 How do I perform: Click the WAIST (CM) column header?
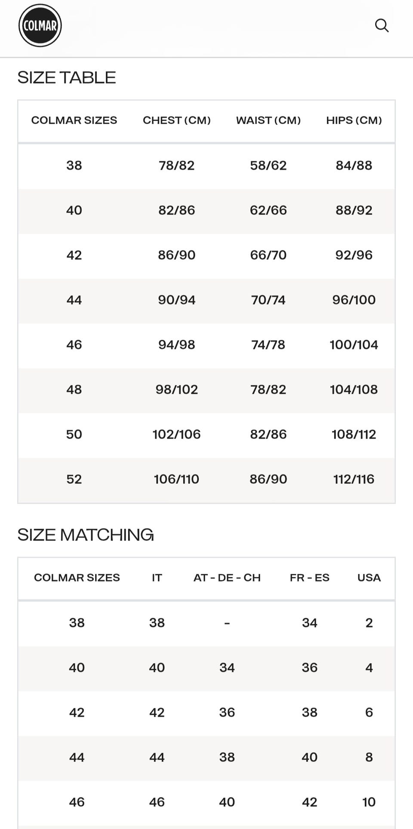click(268, 120)
